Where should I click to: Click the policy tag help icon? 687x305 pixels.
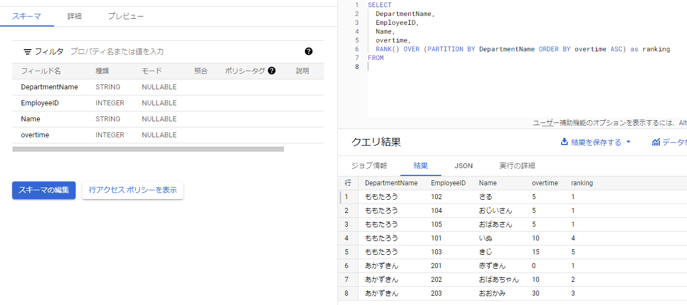[x=272, y=71]
